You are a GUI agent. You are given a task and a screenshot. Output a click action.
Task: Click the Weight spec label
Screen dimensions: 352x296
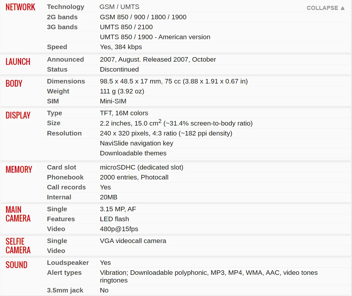pyautogui.click(x=58, y=91)
